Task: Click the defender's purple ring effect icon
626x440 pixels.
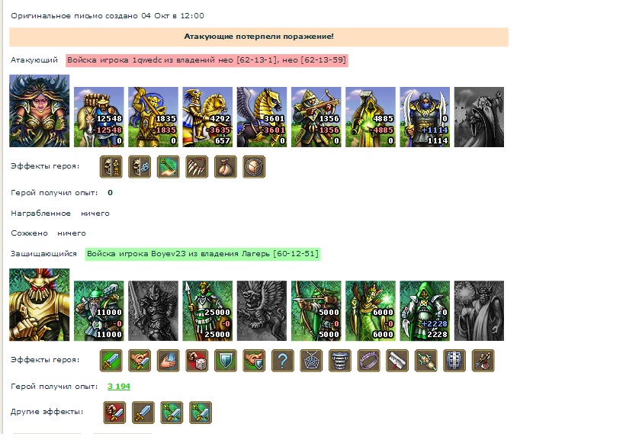Action: [x=368, y=361]
